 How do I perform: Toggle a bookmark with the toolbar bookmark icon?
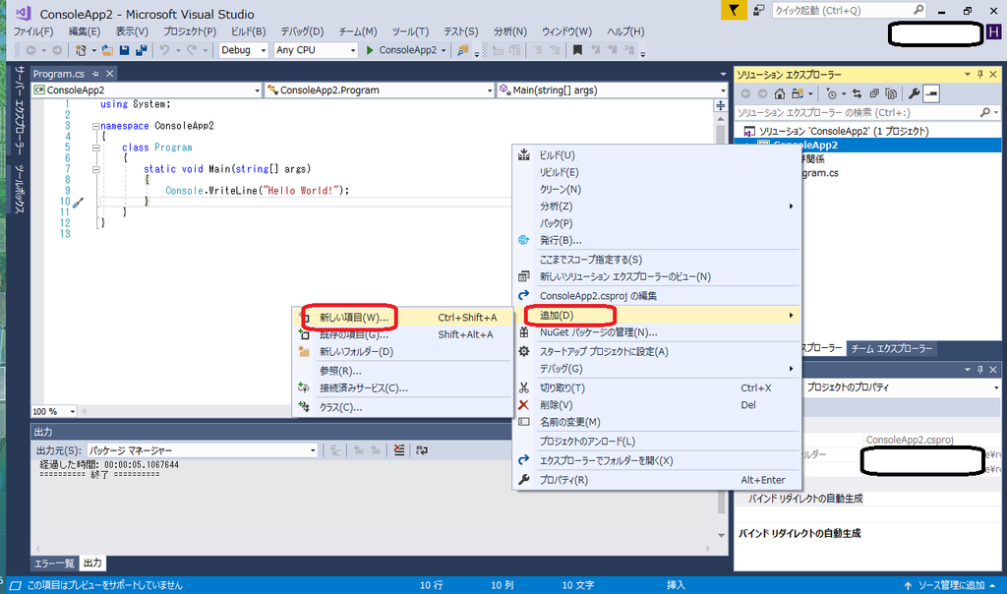[577, 50]
